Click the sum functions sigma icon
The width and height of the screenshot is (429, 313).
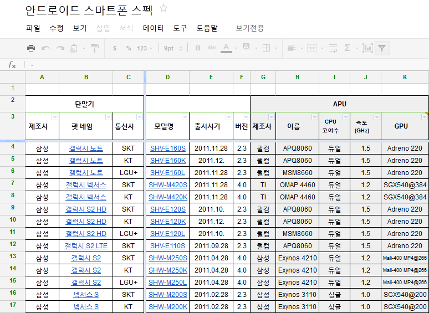pyautogui.click(x=348, y=48)
